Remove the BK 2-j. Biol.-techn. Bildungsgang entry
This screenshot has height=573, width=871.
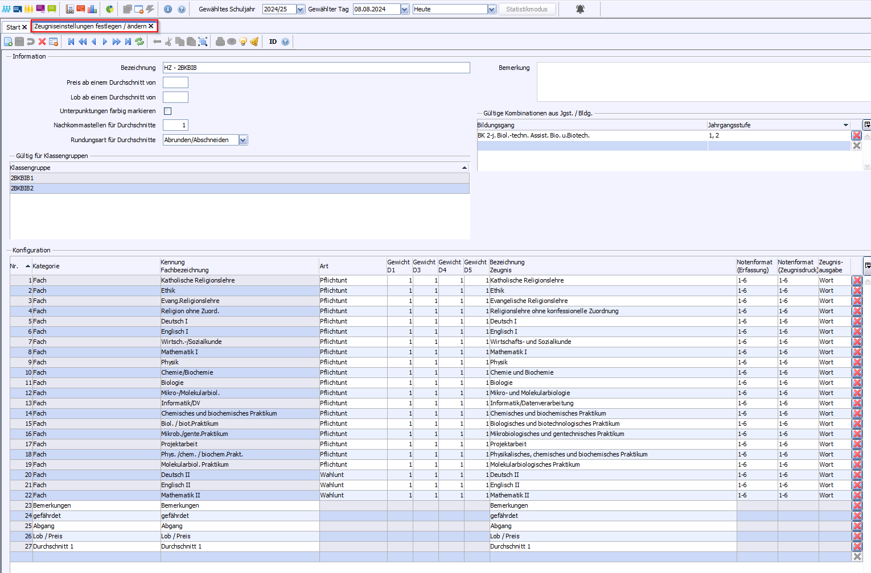coord(856,135)
